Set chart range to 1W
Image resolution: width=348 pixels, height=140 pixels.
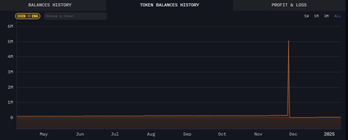(306, 16)
